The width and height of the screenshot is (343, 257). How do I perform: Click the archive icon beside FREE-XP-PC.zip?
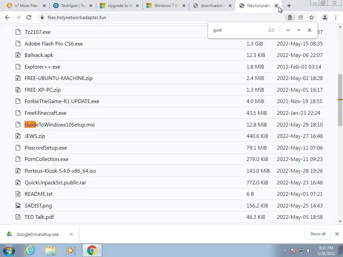coord(18,90)
